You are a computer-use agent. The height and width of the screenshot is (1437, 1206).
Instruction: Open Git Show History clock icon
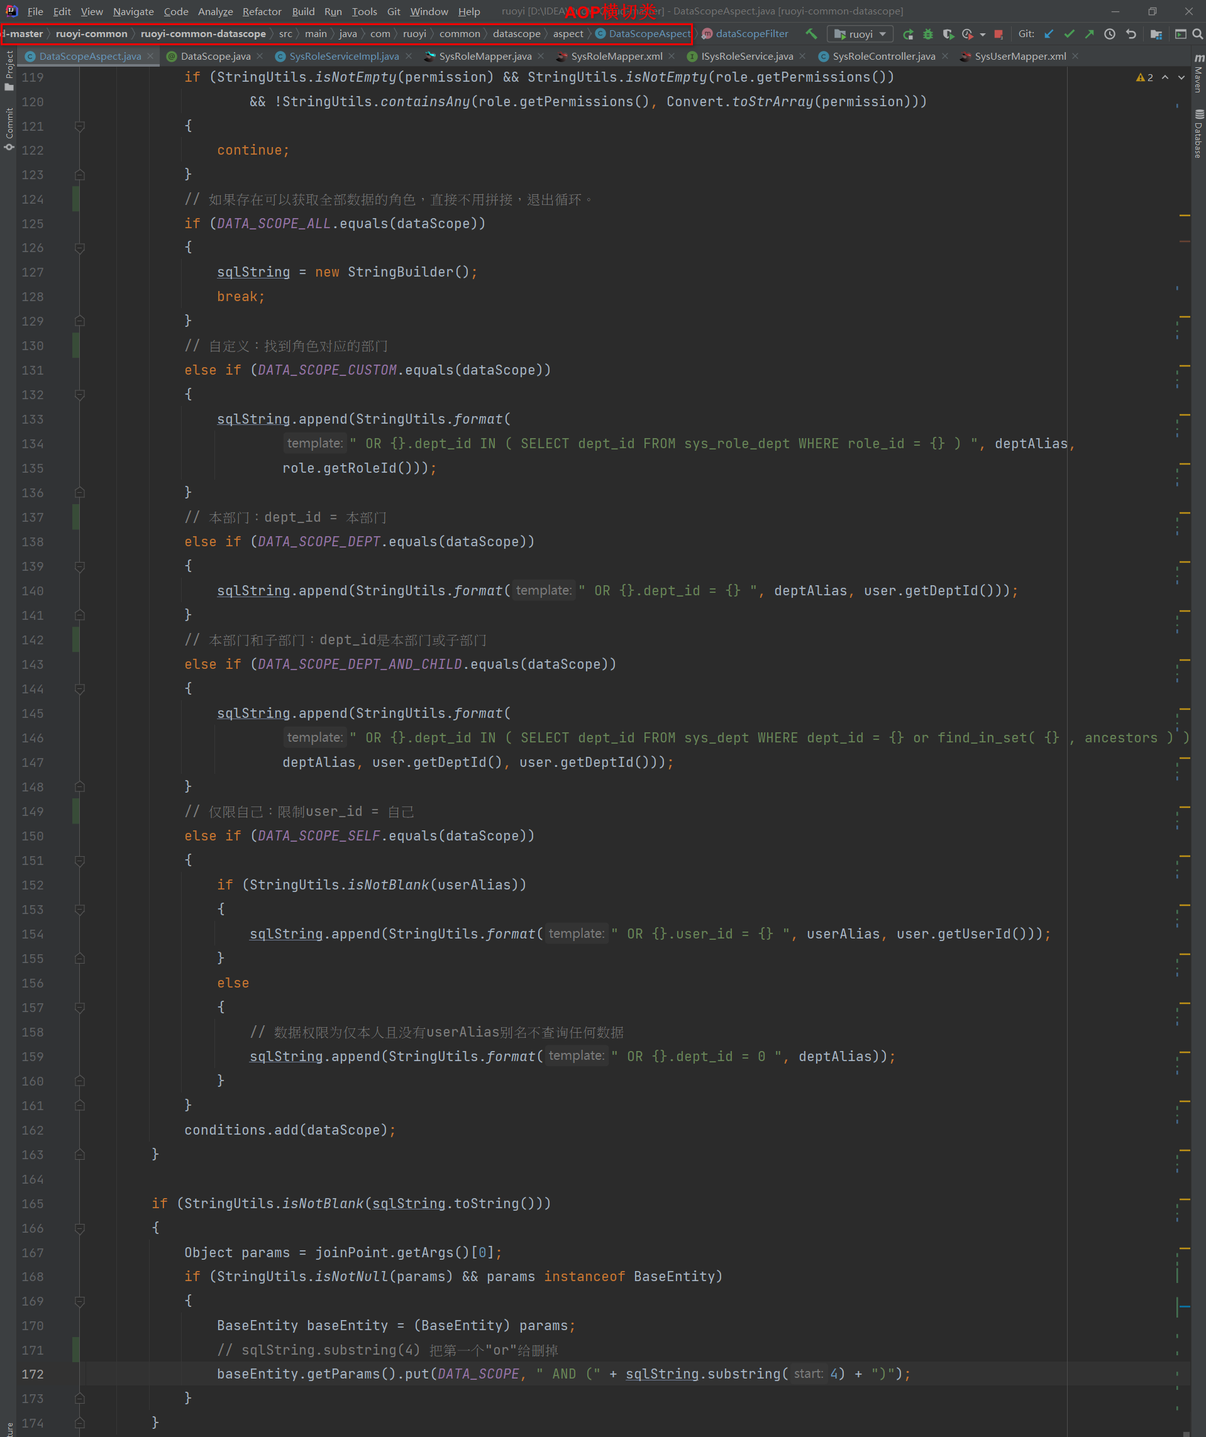pyautogui.click(x=1110, y=33)
